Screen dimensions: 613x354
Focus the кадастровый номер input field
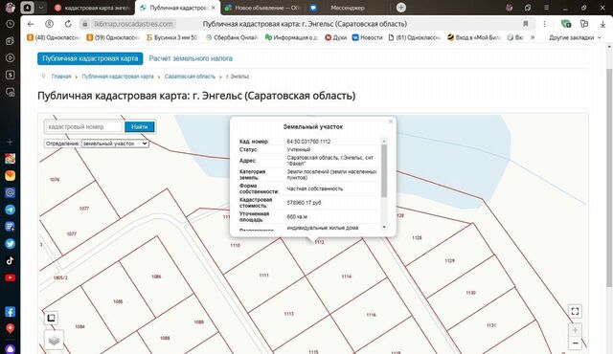[x=84, y=127]
